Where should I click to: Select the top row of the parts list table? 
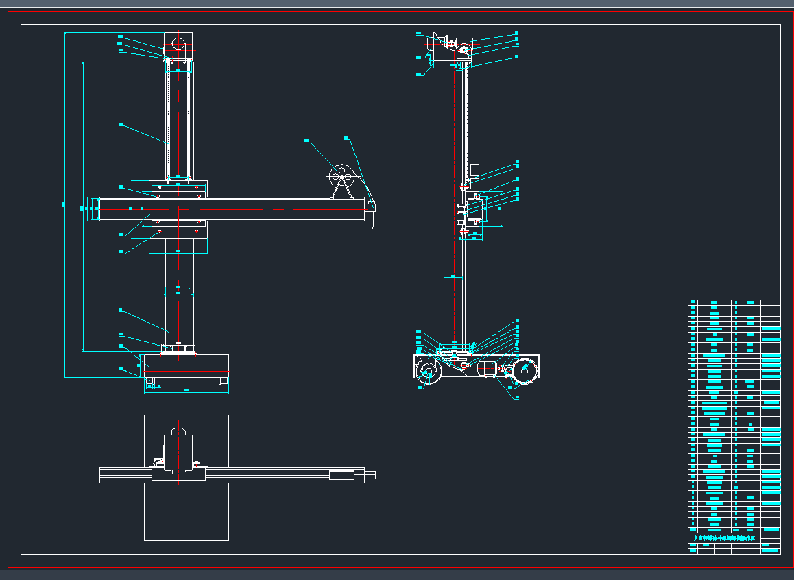click(x=734, y=302)
